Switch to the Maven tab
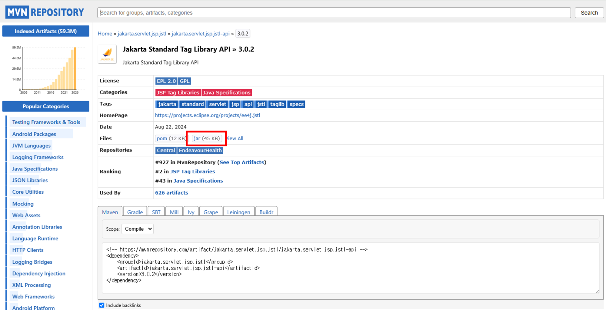Image resolution: width=606 pixels, height=310 pixels. click(x=110, y=212)
